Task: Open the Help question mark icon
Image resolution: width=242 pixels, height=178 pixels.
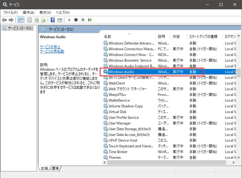Action: tap(53, 20)
